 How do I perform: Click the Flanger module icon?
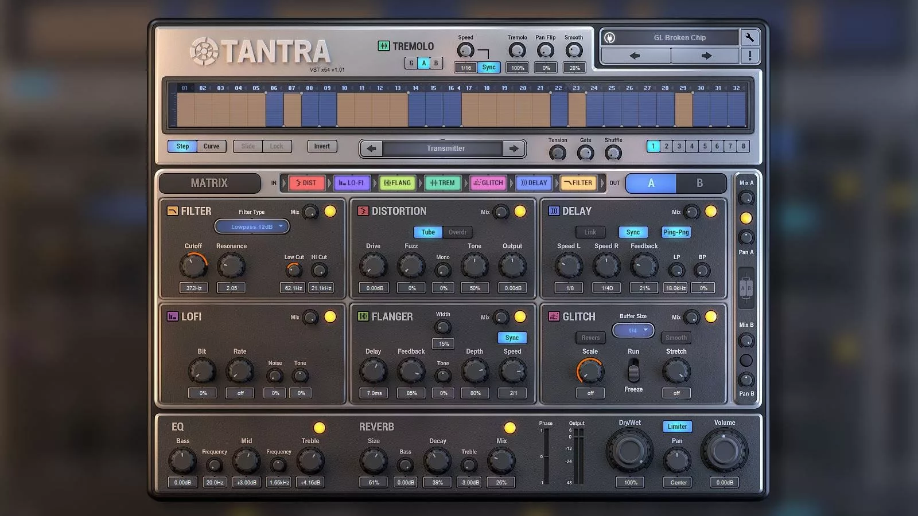pyautogui.click(x=363, y=316)
